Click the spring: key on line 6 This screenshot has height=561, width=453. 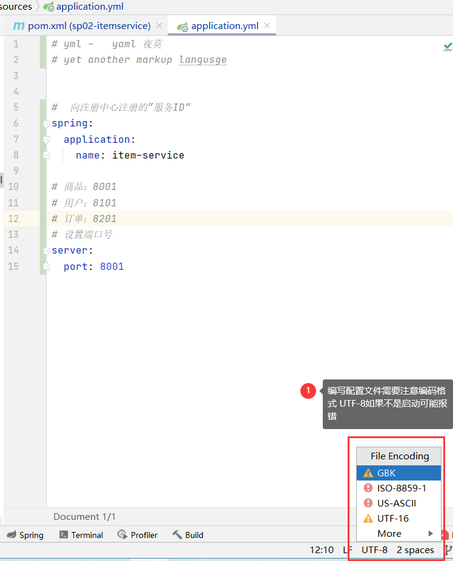[x=72, y=124]
